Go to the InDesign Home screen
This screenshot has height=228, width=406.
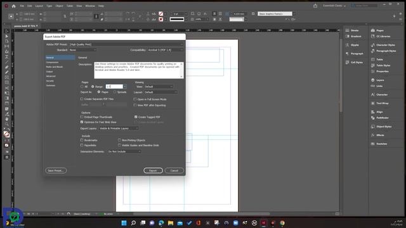point(14,6)
